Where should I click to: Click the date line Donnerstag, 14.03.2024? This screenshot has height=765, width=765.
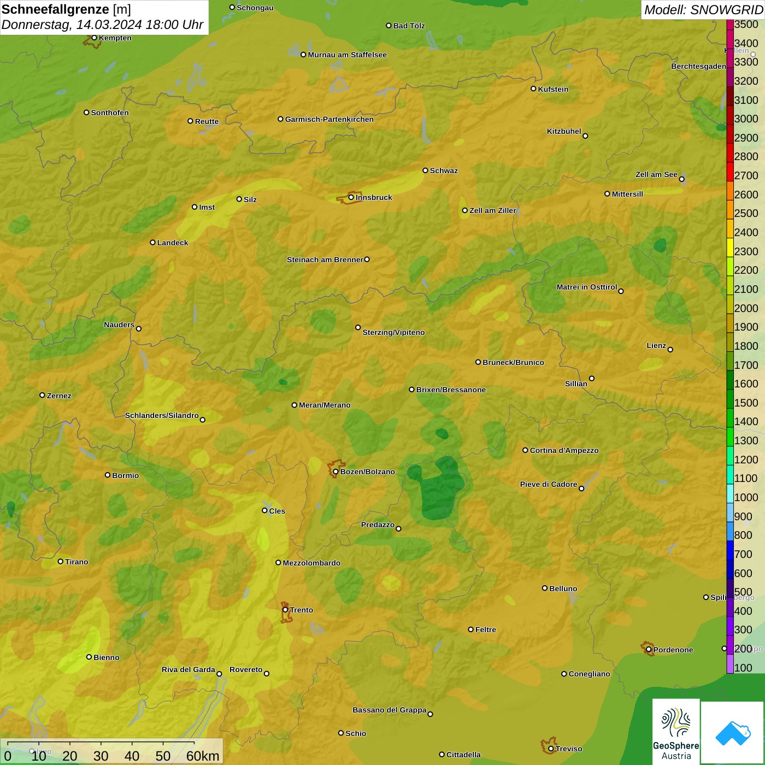click(102, 25)
